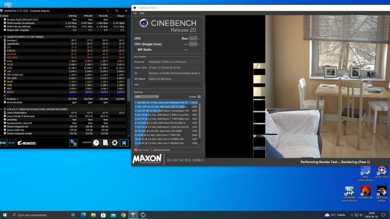
Task: Switch to HWiNFO taskbar button
Action: (x=133, y=215)
